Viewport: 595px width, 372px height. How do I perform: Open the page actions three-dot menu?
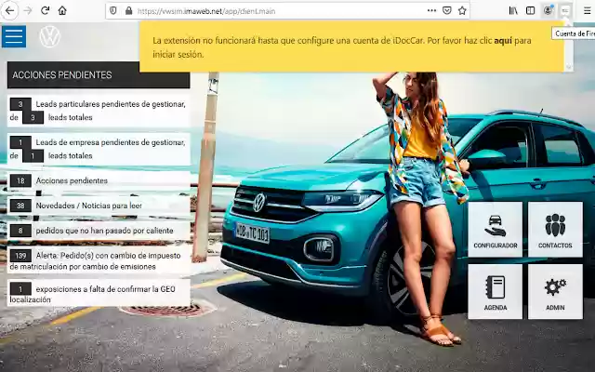click(431, 10)
